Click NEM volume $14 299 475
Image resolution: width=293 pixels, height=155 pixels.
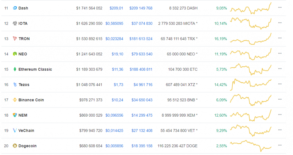(x=142, y=115)
